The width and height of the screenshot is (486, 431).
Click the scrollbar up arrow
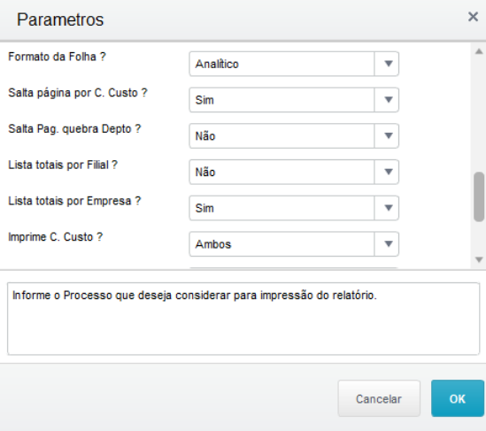pos(479,51)
